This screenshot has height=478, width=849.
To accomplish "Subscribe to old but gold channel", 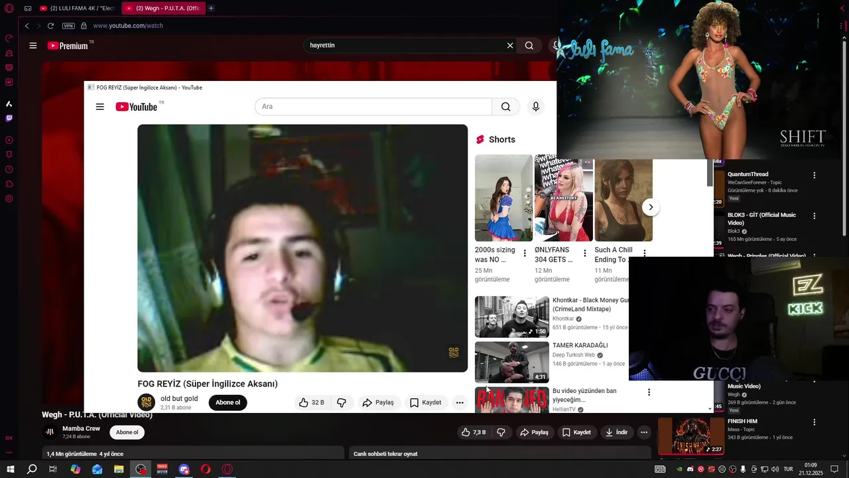I will click(228, 402).
